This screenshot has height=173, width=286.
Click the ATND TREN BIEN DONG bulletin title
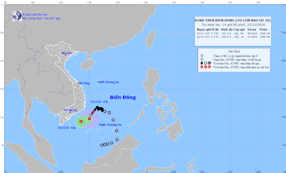pyautogui.click(x=233, y=20)
